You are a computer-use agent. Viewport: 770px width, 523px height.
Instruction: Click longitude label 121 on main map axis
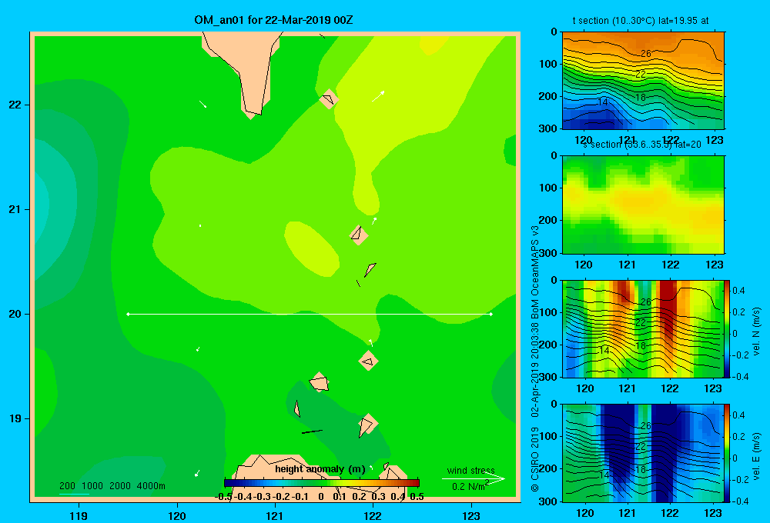click(x=275, y=515)
